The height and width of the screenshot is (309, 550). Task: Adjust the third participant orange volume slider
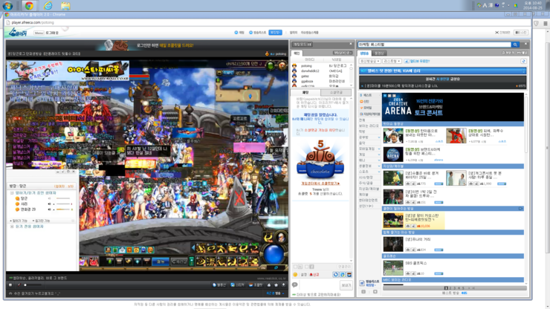(64, 209)
